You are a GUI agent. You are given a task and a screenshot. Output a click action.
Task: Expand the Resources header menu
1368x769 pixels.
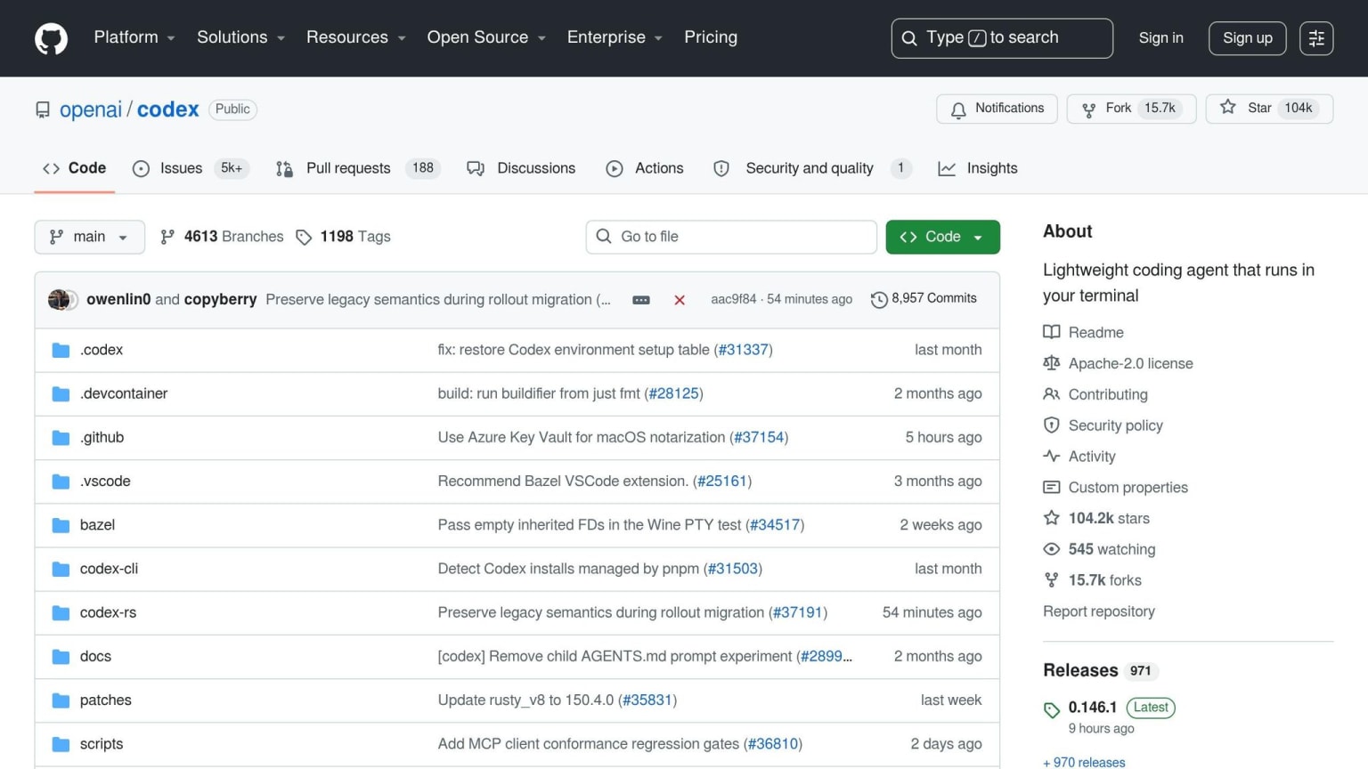[x=355, y=37]
